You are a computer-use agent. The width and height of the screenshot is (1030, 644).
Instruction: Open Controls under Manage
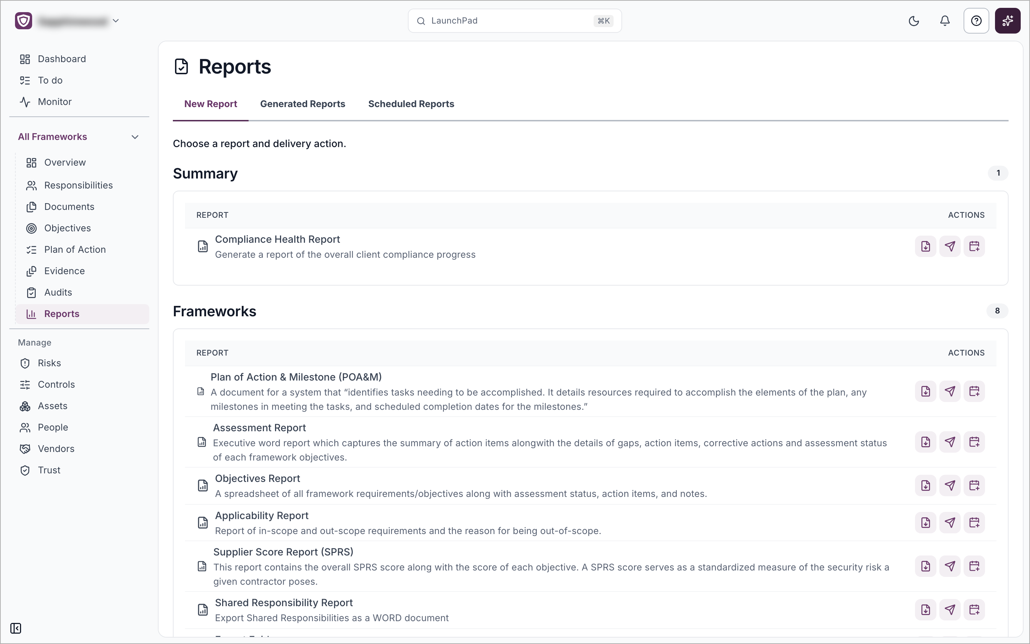[x=79, y=384]
